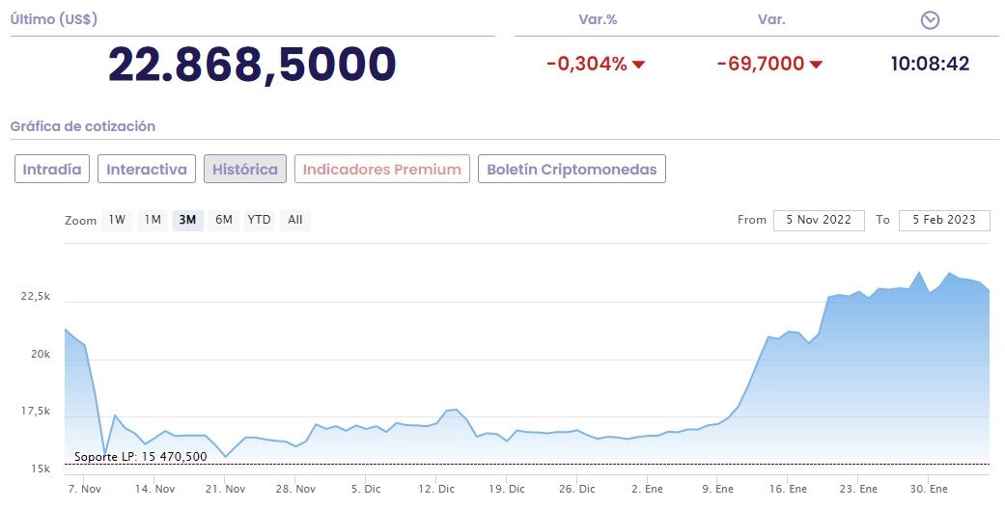This screenshot has width=1005, height=509.
Task: Open the Intradía chart tab
Action: click(52, 169)
